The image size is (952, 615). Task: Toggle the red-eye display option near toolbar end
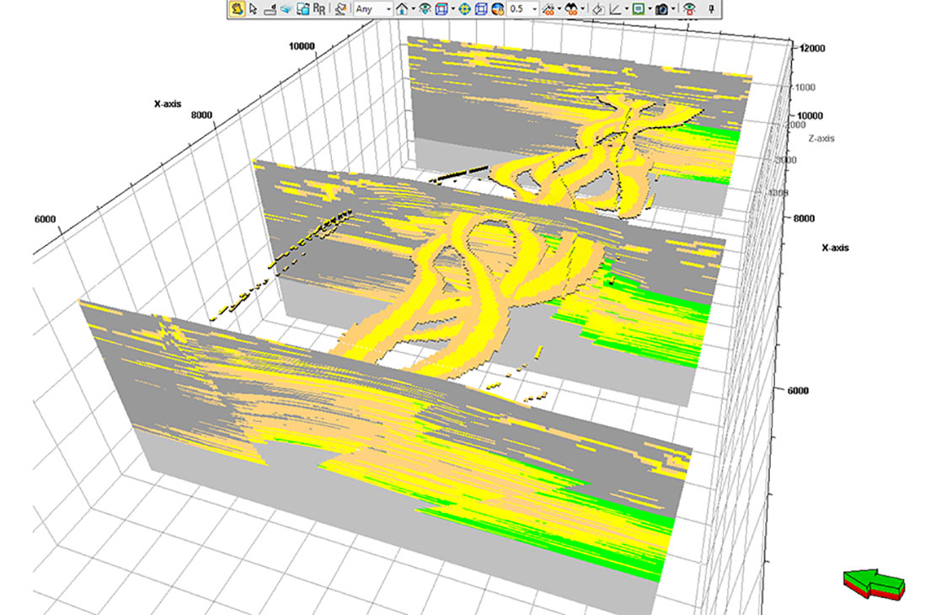click(x=689, y=9)
